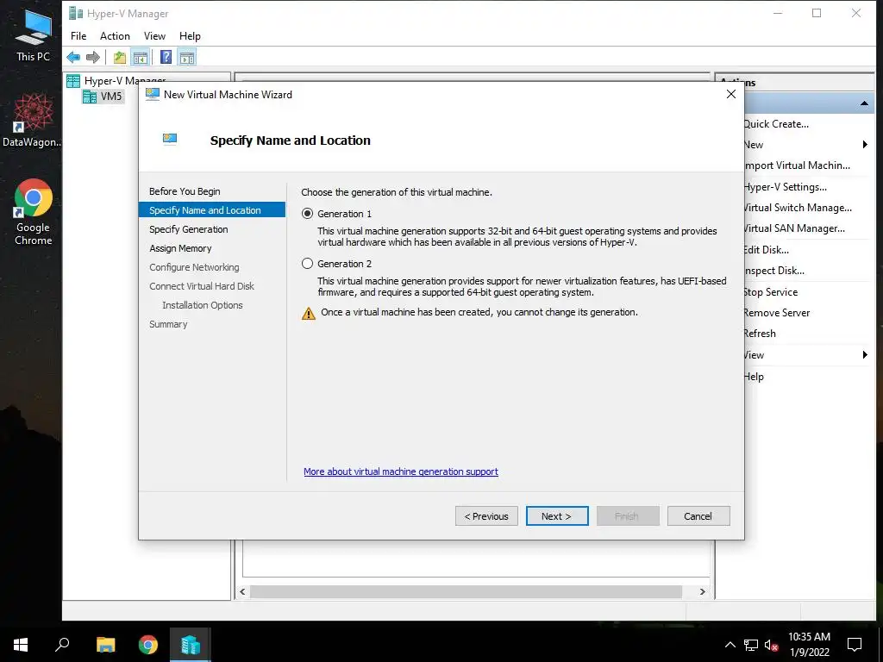Open This PC desktop icon
The image size is (883, 662).
(34, 35)
